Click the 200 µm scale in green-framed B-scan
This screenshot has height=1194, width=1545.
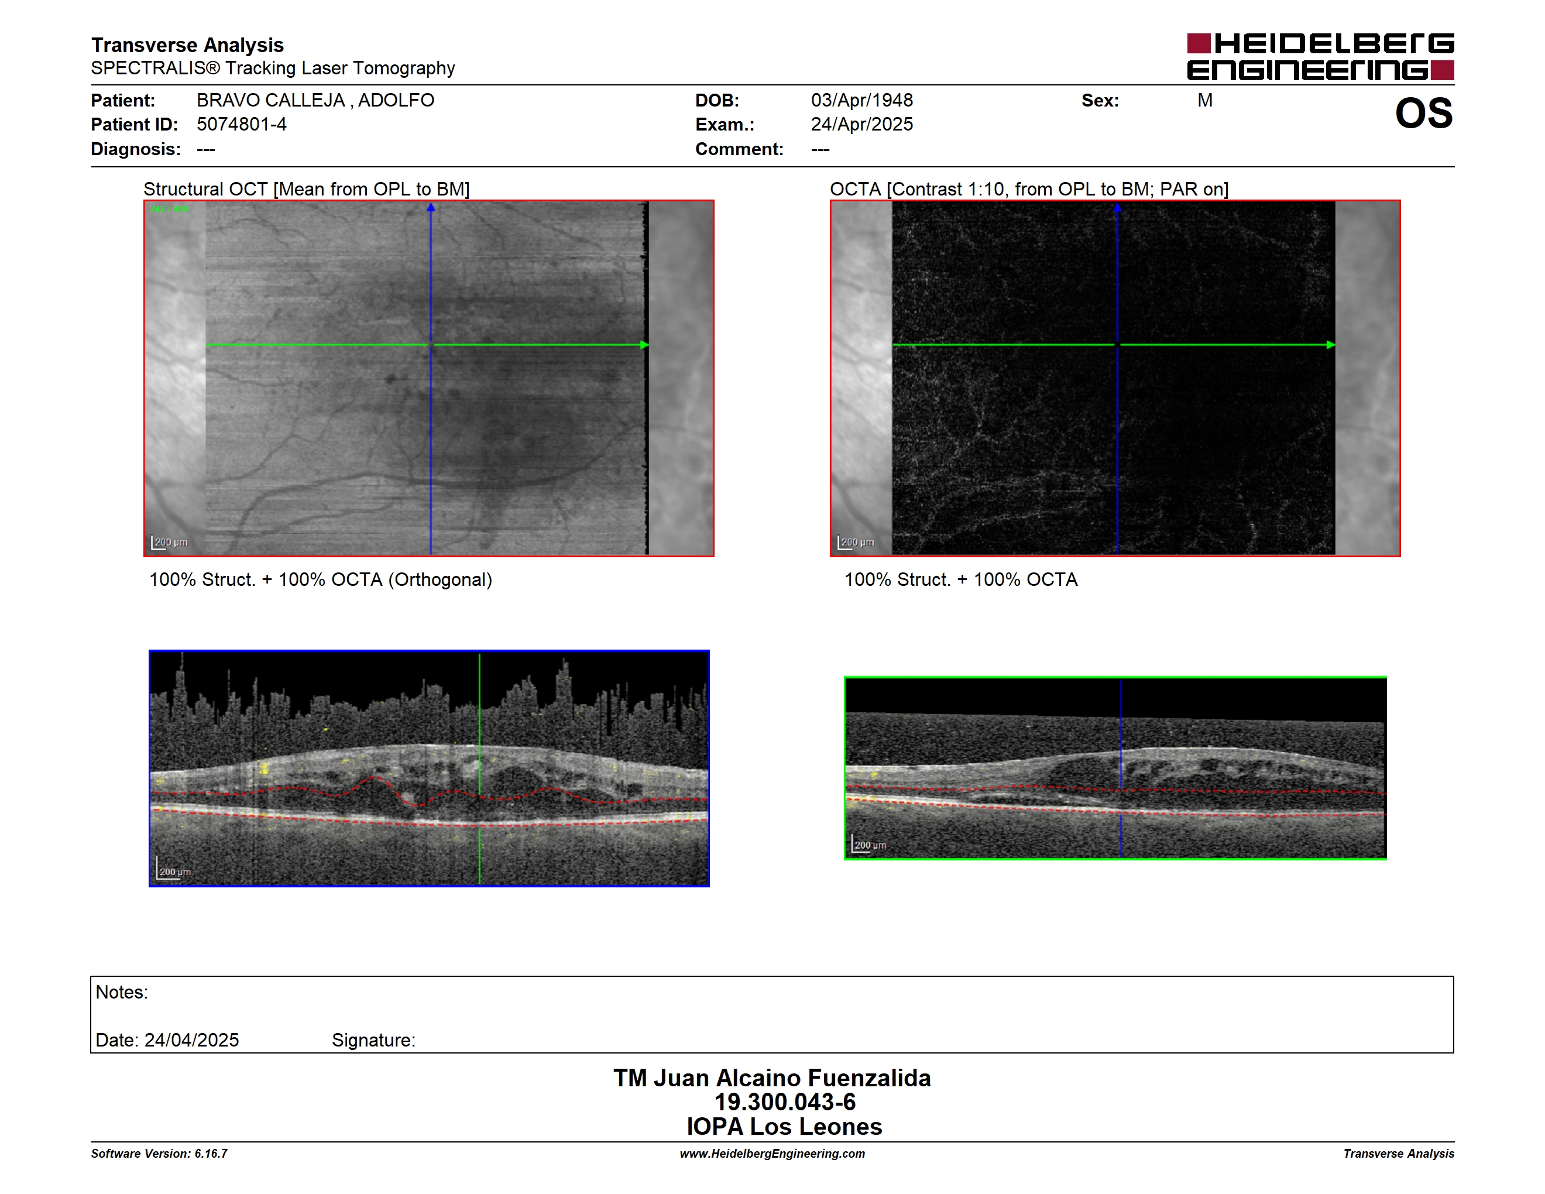click(x=868, y=845)
